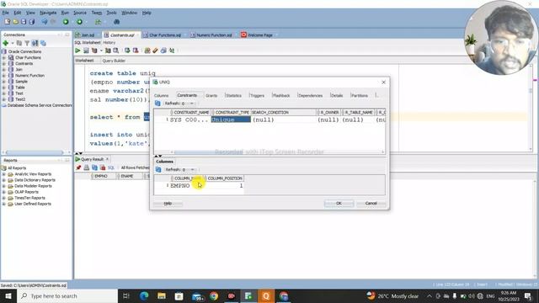The image size is (539, 303).
Task: Open the Navigate menu
Action: pos(48,13)
